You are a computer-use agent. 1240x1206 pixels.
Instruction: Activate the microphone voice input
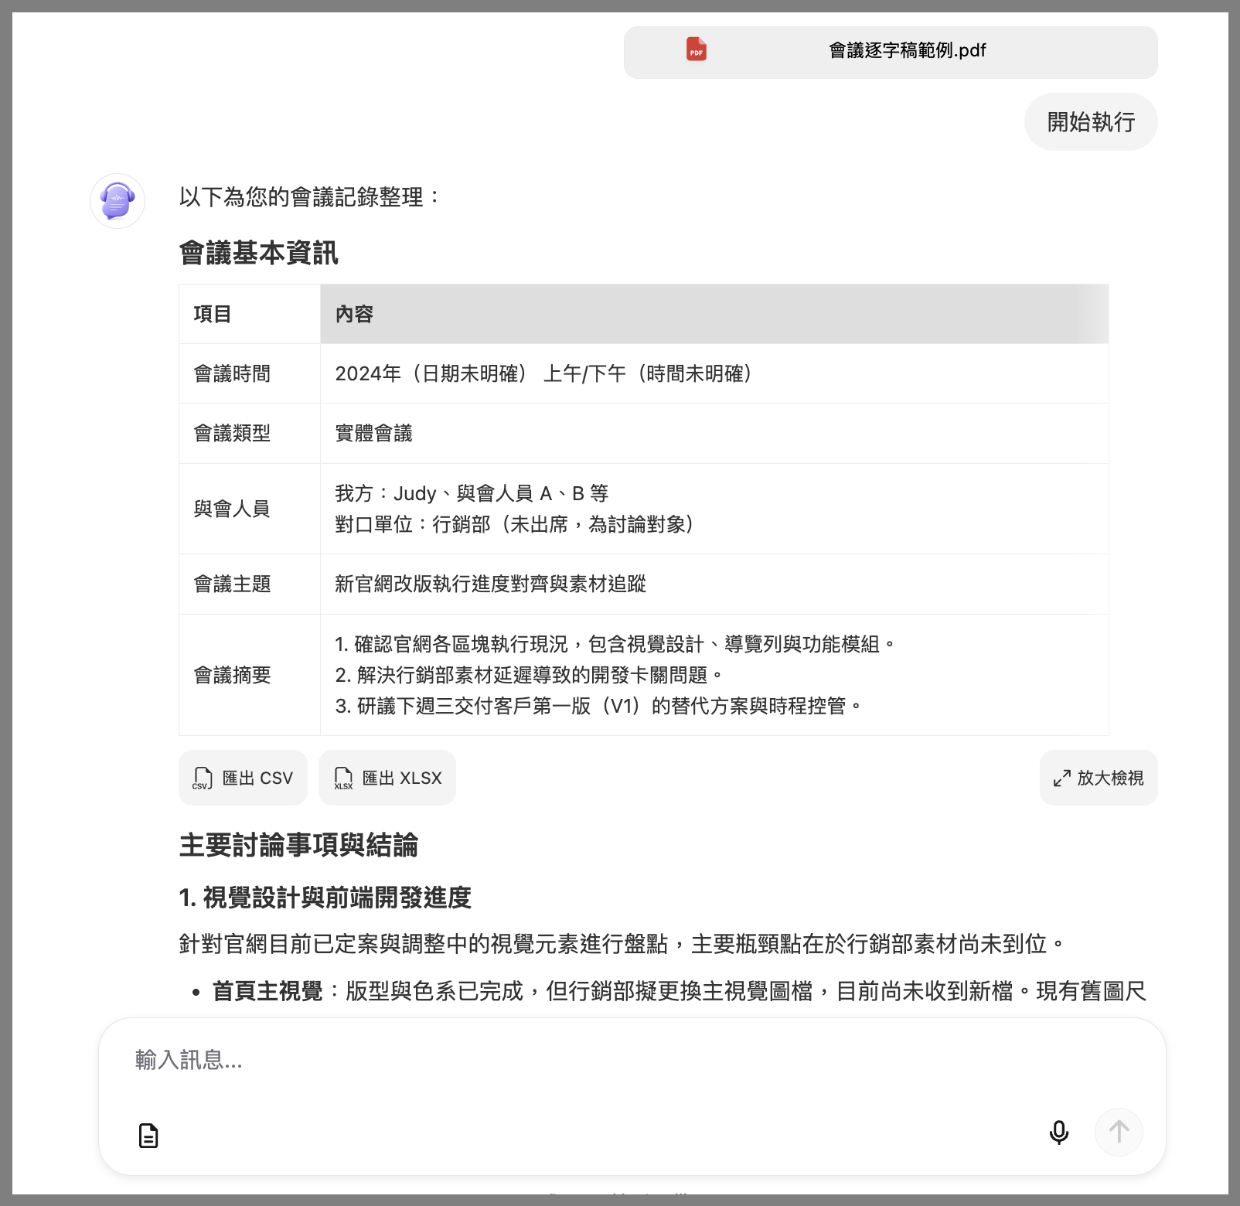[1058, 1133]
